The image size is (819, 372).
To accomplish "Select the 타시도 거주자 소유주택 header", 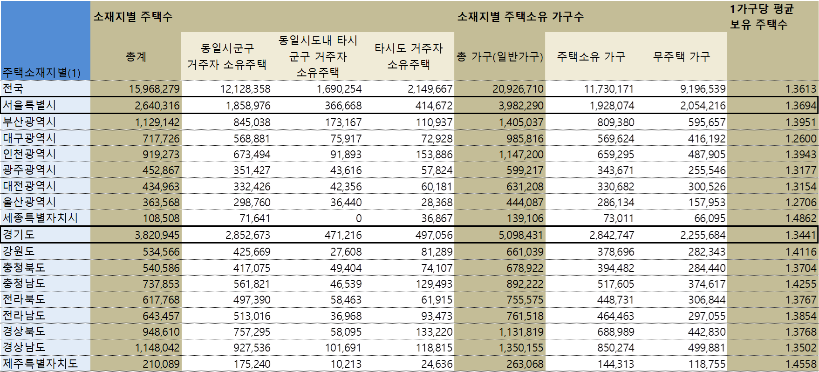I will (409, 56).
